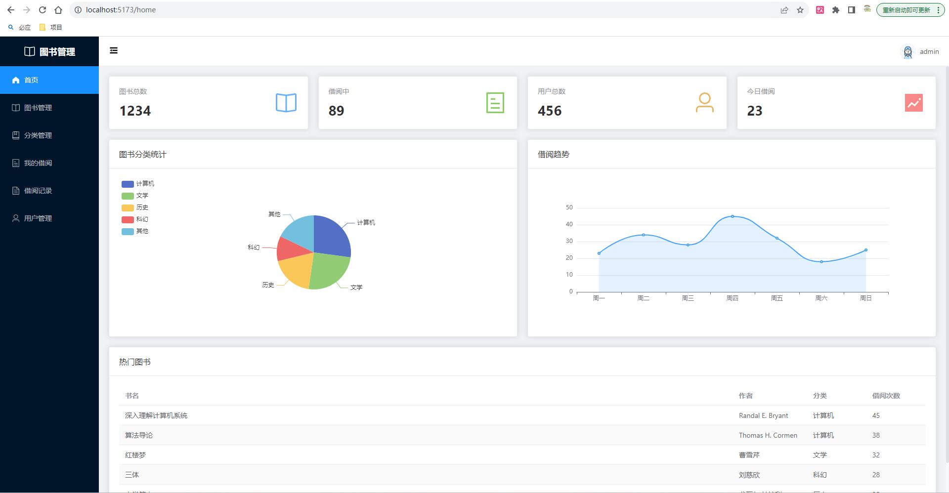Viewport: 949px width, 493px height.
Task: Open the browser extensions puzzle icon
Action: (835, 10)
